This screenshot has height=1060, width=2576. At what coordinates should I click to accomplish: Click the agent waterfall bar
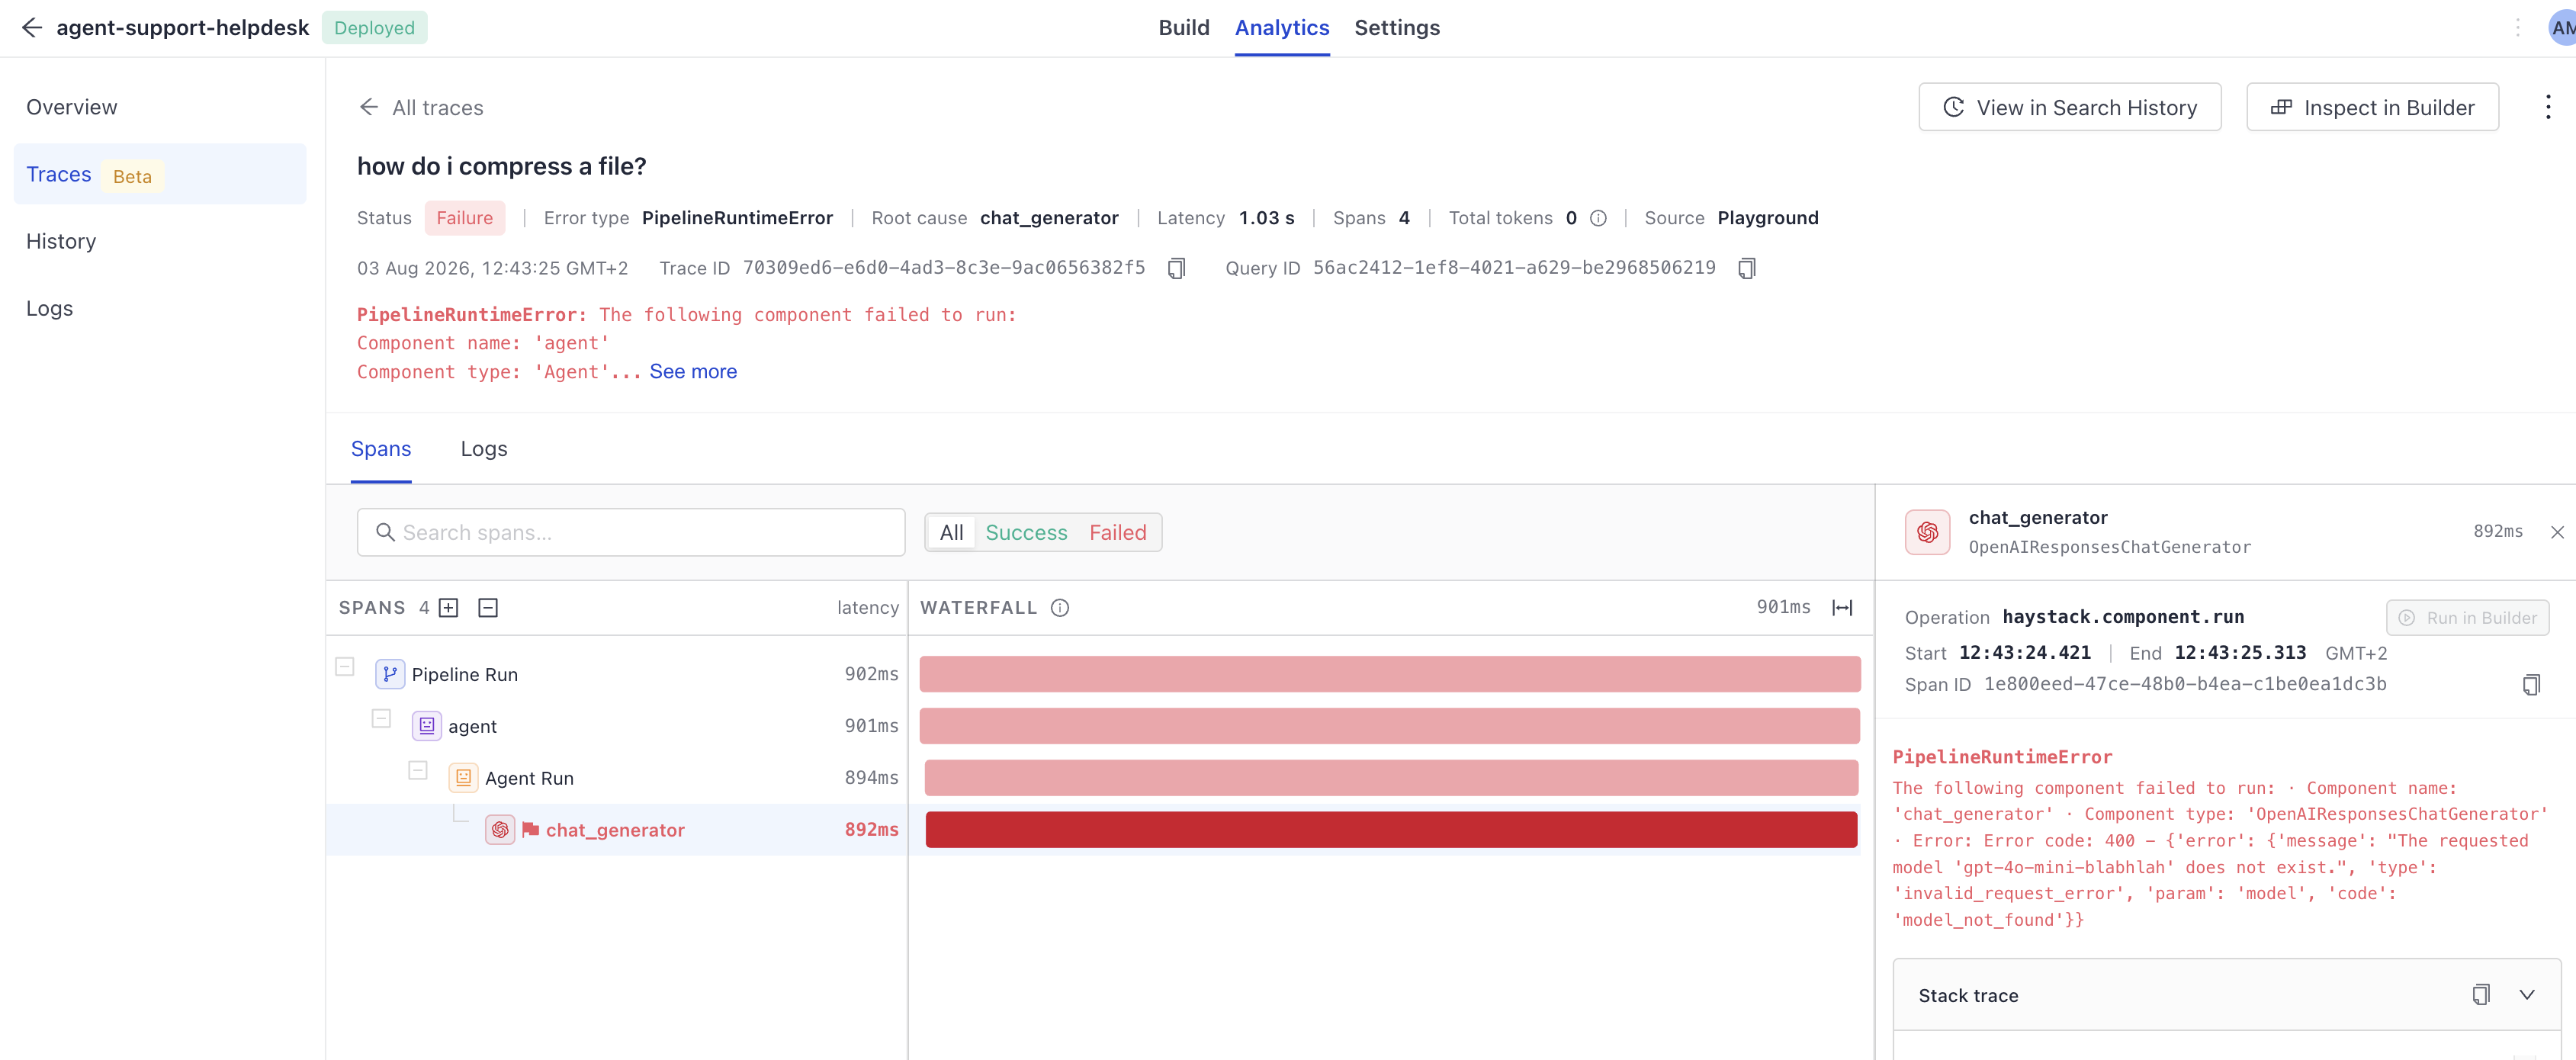pos(1389,726)
